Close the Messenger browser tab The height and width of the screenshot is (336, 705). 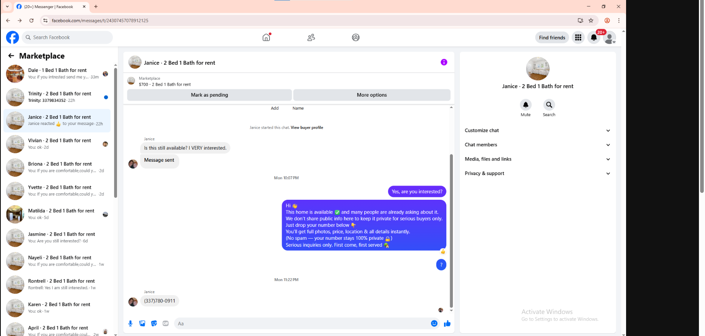tap(84, 6)
